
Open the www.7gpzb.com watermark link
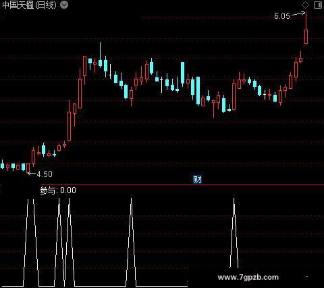(x=248, y=277)
